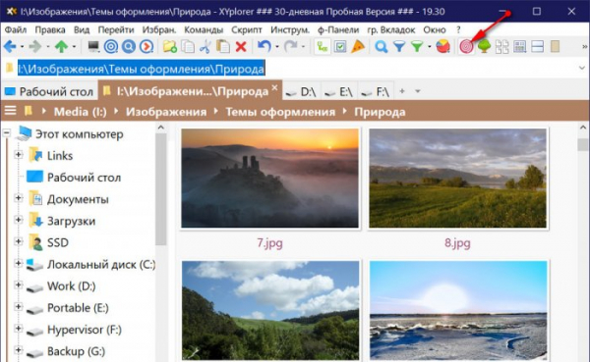Screen dimensions: 590x362
Task: Click the details view grid icon
Action: click(x=519, y=46)
